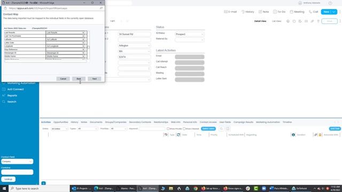Open Act! Connect in sidebar

coord(15,89)
